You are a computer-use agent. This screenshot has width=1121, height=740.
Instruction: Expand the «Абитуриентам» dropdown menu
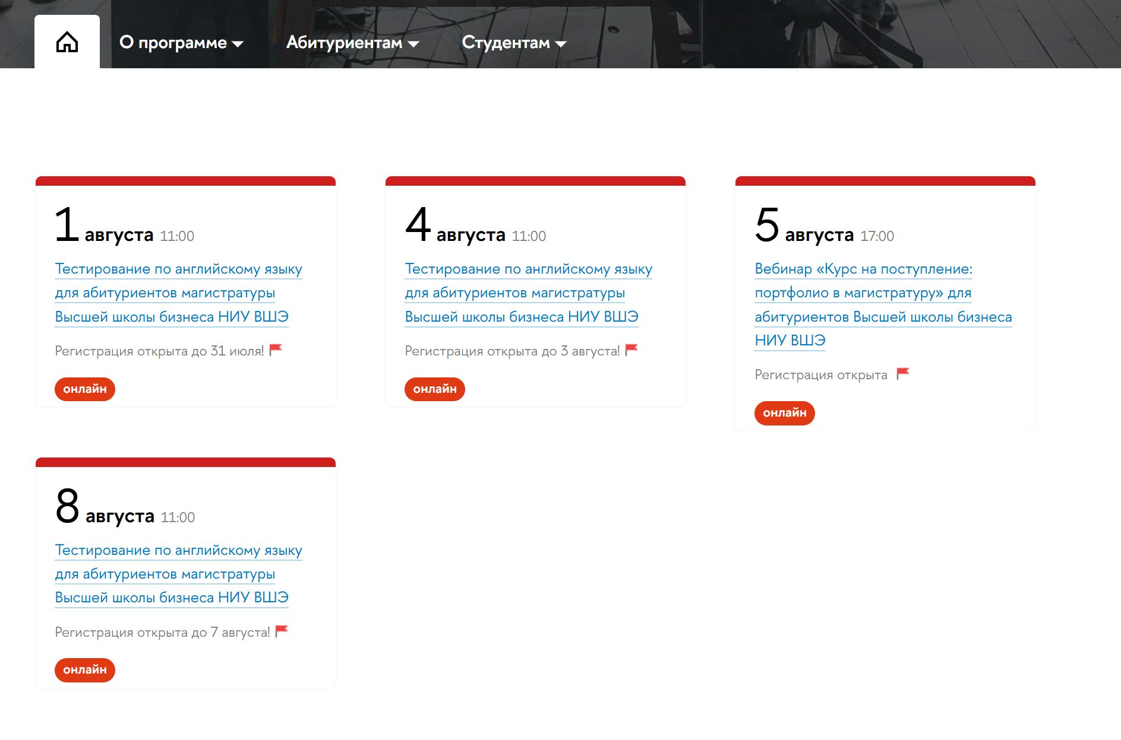tap(353, 43)
